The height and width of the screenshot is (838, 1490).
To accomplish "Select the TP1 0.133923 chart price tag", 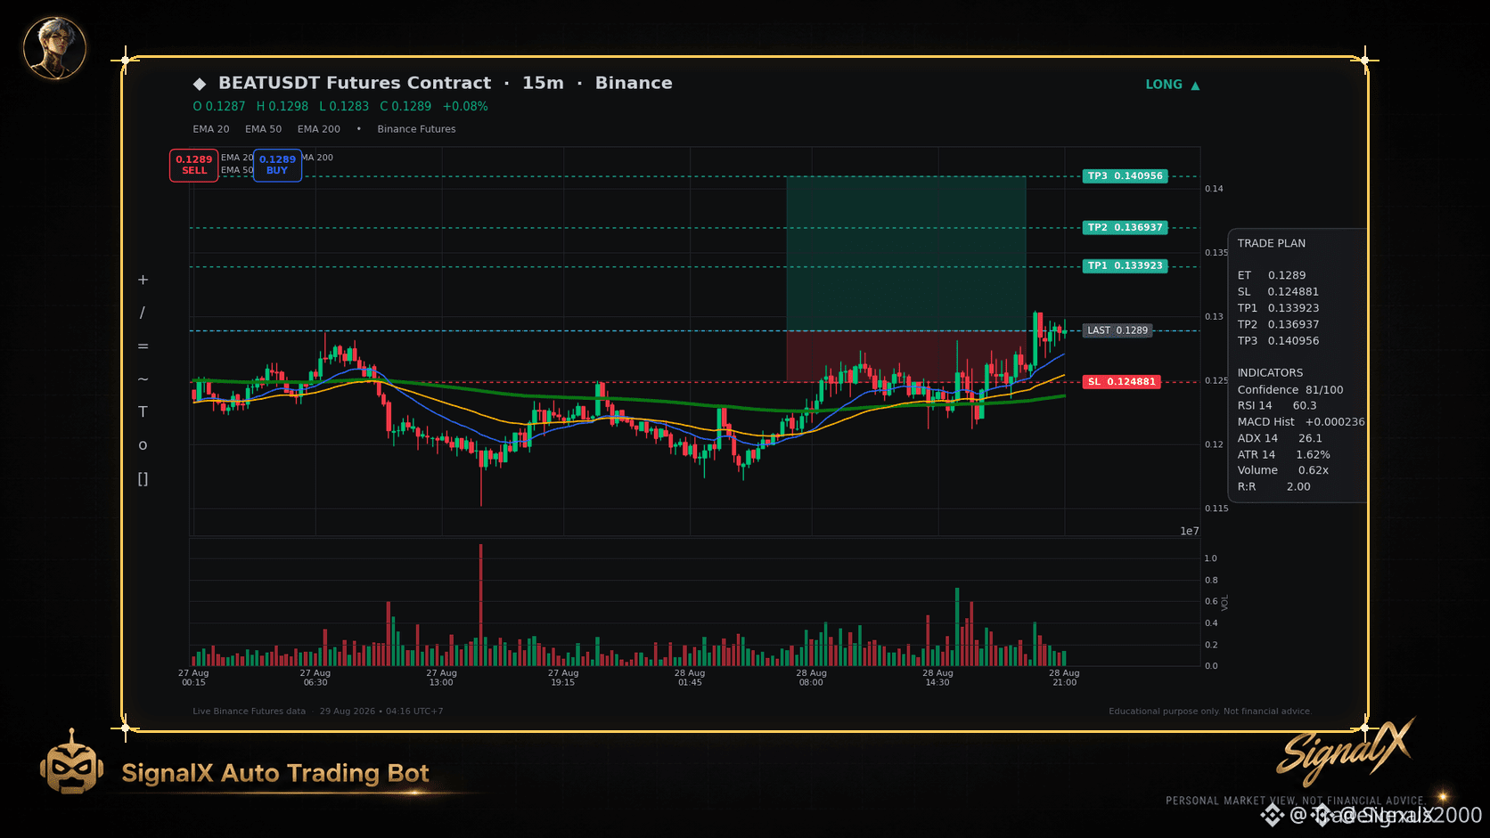I will [x=1126, y=266].
